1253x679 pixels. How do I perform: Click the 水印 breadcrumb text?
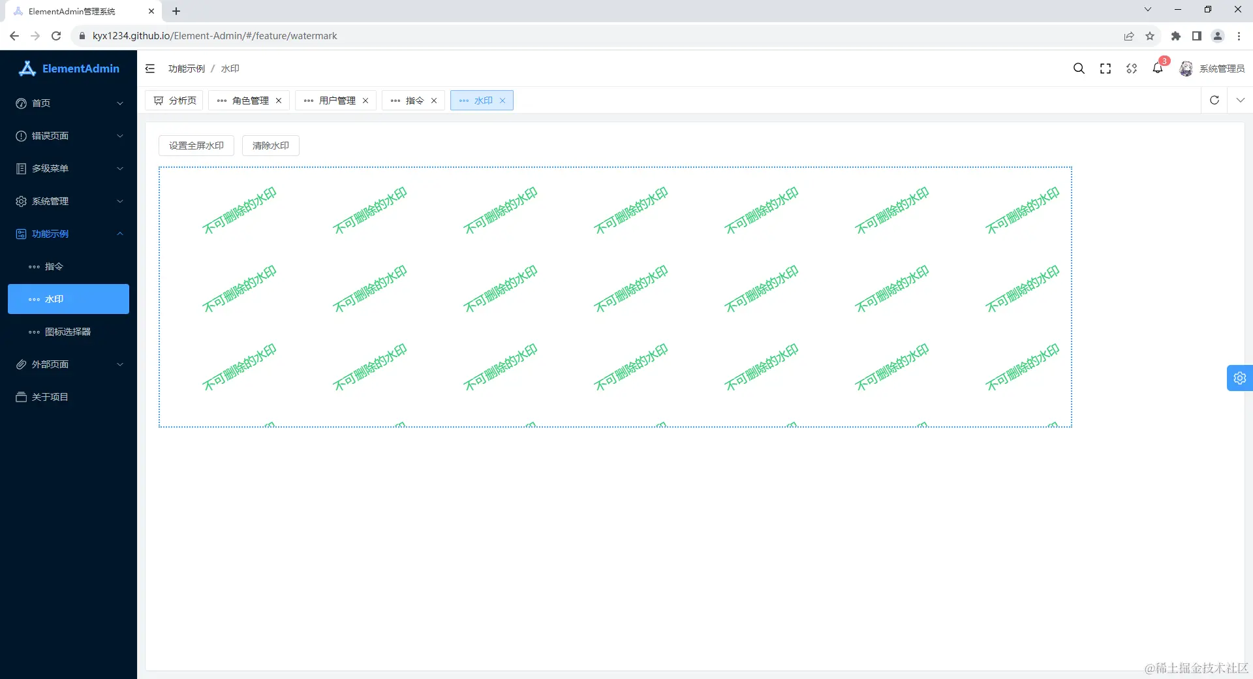[230, 69]
